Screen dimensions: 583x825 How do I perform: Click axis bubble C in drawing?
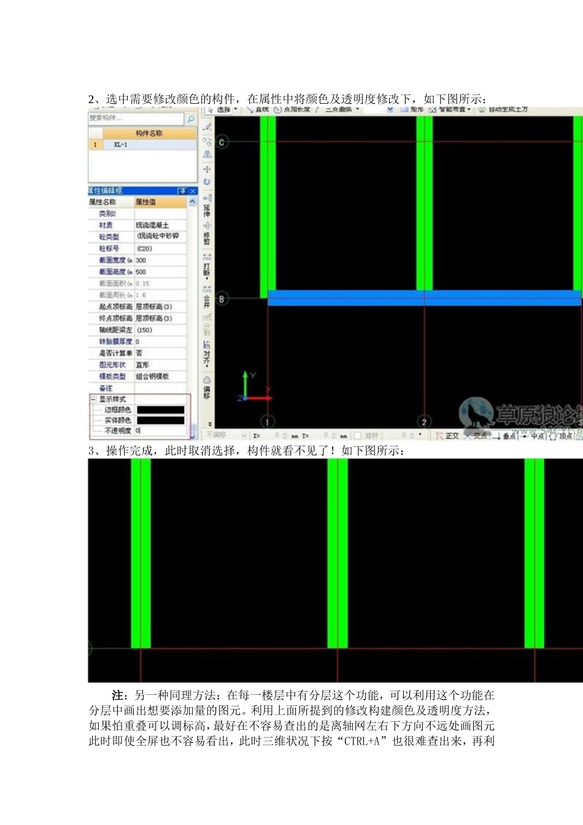222,142
